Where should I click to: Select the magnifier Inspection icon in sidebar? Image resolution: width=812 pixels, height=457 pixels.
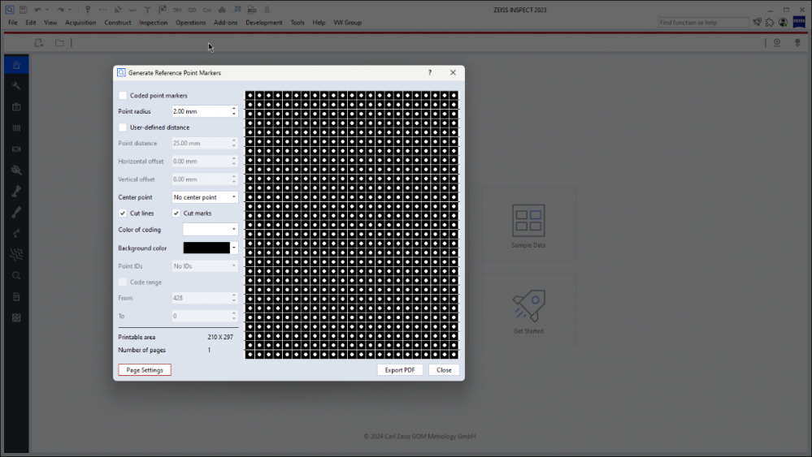tap(16, 275)
